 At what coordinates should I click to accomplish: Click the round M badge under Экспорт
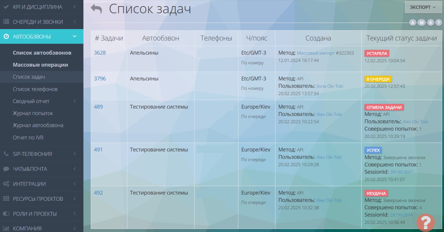[x=421, y=22]
